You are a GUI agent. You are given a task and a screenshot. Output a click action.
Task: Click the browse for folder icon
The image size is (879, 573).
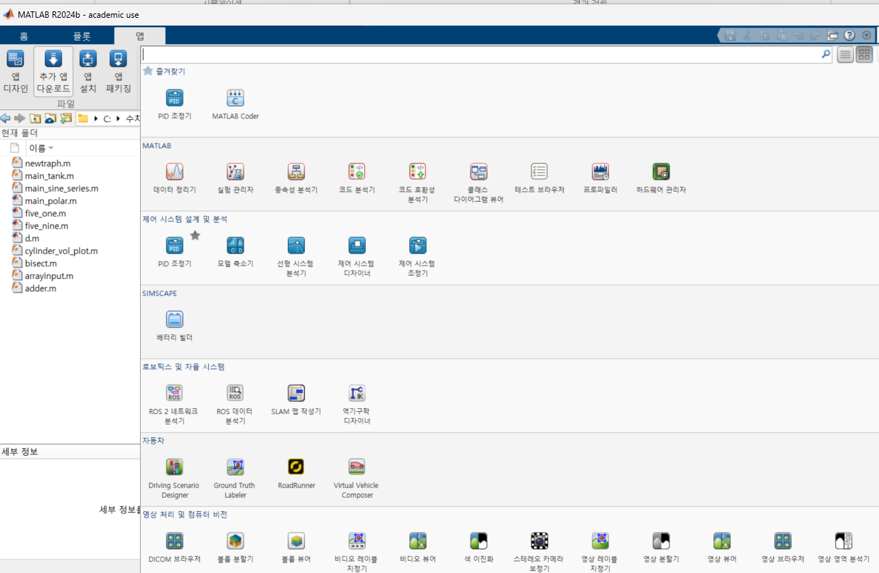pyautogui.click(x=50, y=119)
